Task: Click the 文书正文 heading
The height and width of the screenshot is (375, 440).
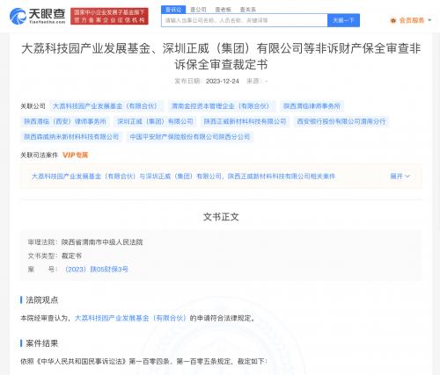Action: pos(221,217)
